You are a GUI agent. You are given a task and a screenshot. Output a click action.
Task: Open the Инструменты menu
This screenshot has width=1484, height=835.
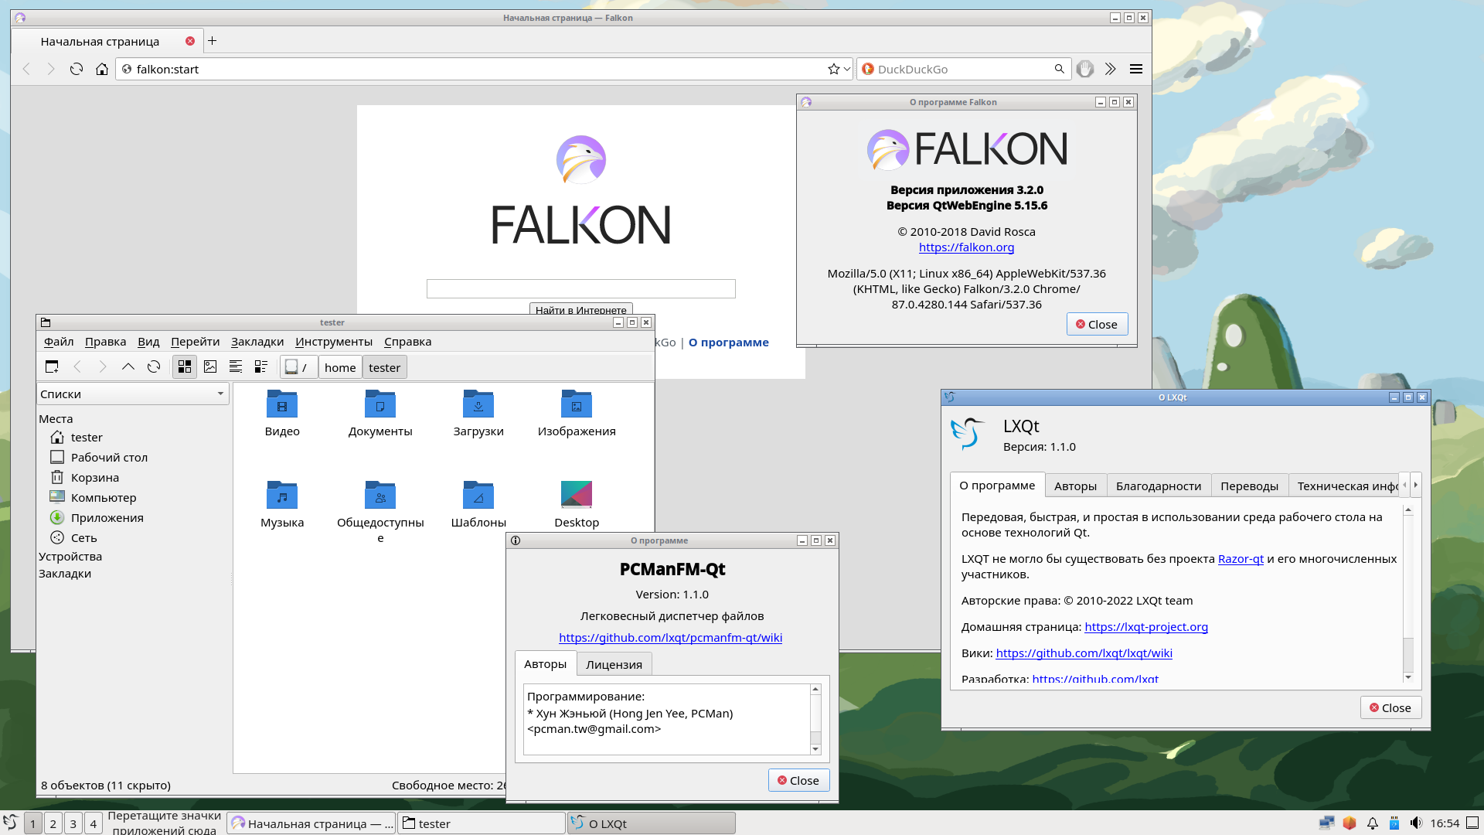click(334, 342)
